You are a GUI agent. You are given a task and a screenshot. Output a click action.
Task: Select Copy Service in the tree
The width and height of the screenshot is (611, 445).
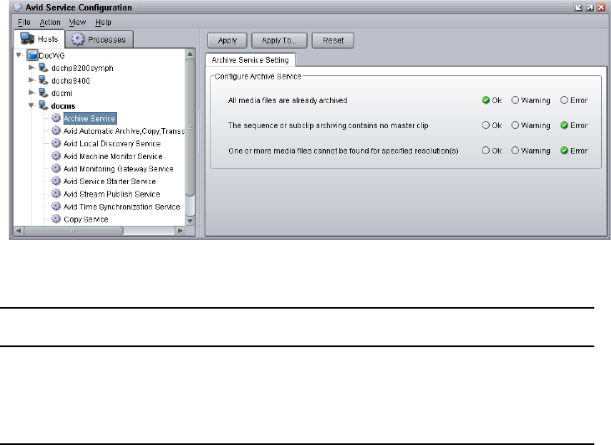(86, 219)
